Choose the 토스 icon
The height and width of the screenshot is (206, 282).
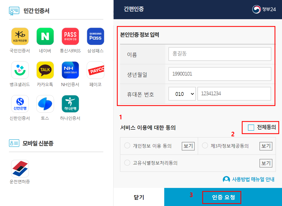(x=45, y=104)
